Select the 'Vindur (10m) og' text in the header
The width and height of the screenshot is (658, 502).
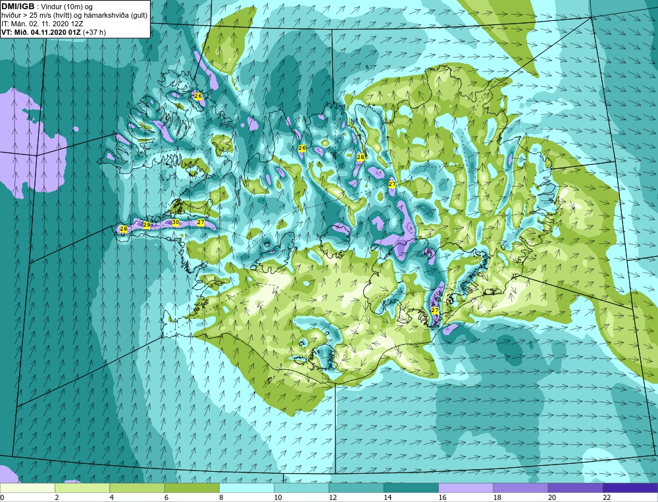[68, 7]
